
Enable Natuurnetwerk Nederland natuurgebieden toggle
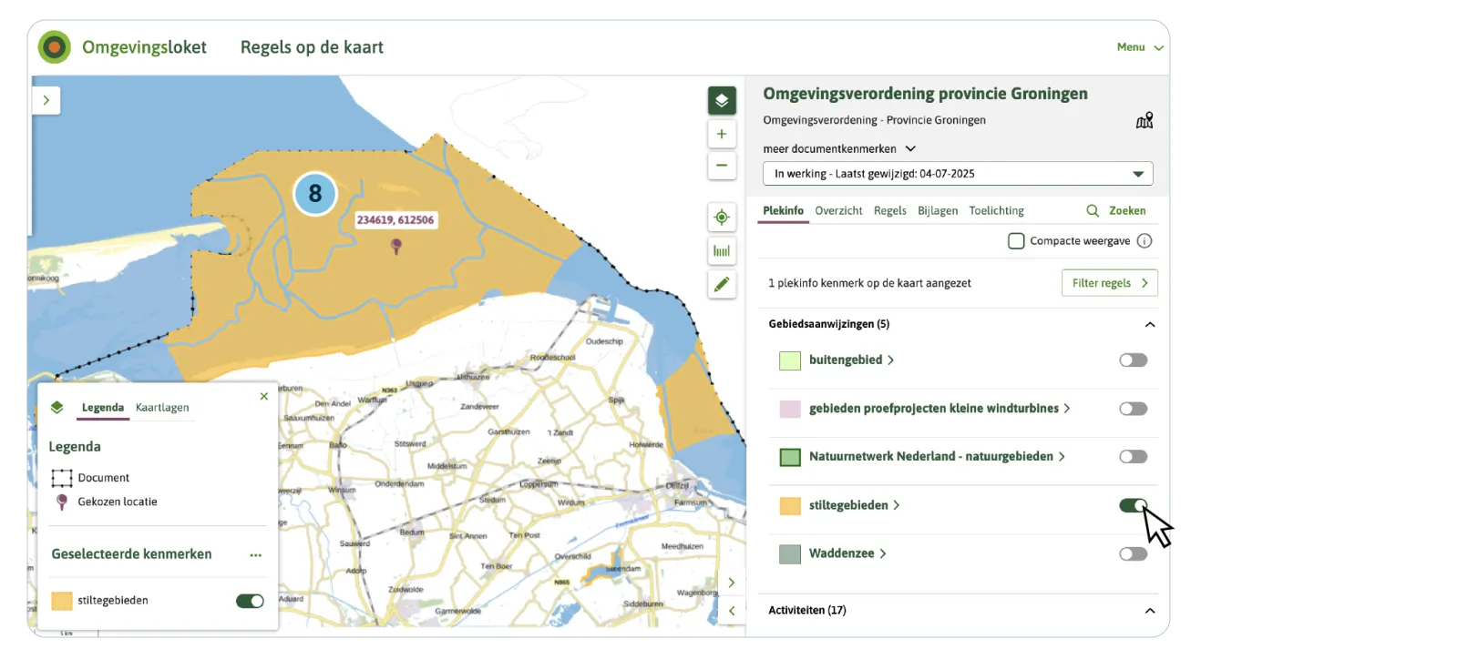click(1134, 457)
